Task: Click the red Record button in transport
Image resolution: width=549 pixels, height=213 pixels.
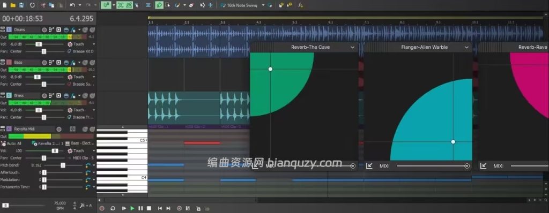Action: 102,208
